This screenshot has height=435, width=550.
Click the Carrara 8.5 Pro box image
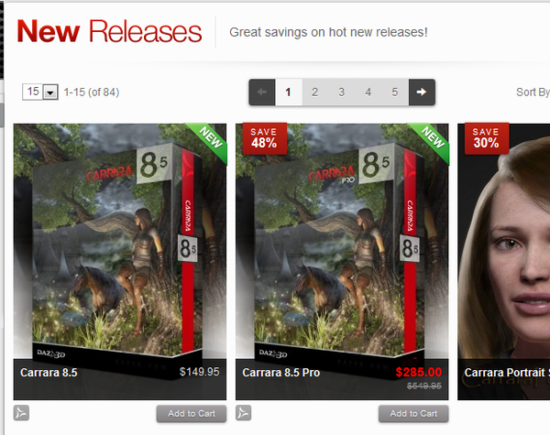[x=342, y=242]
